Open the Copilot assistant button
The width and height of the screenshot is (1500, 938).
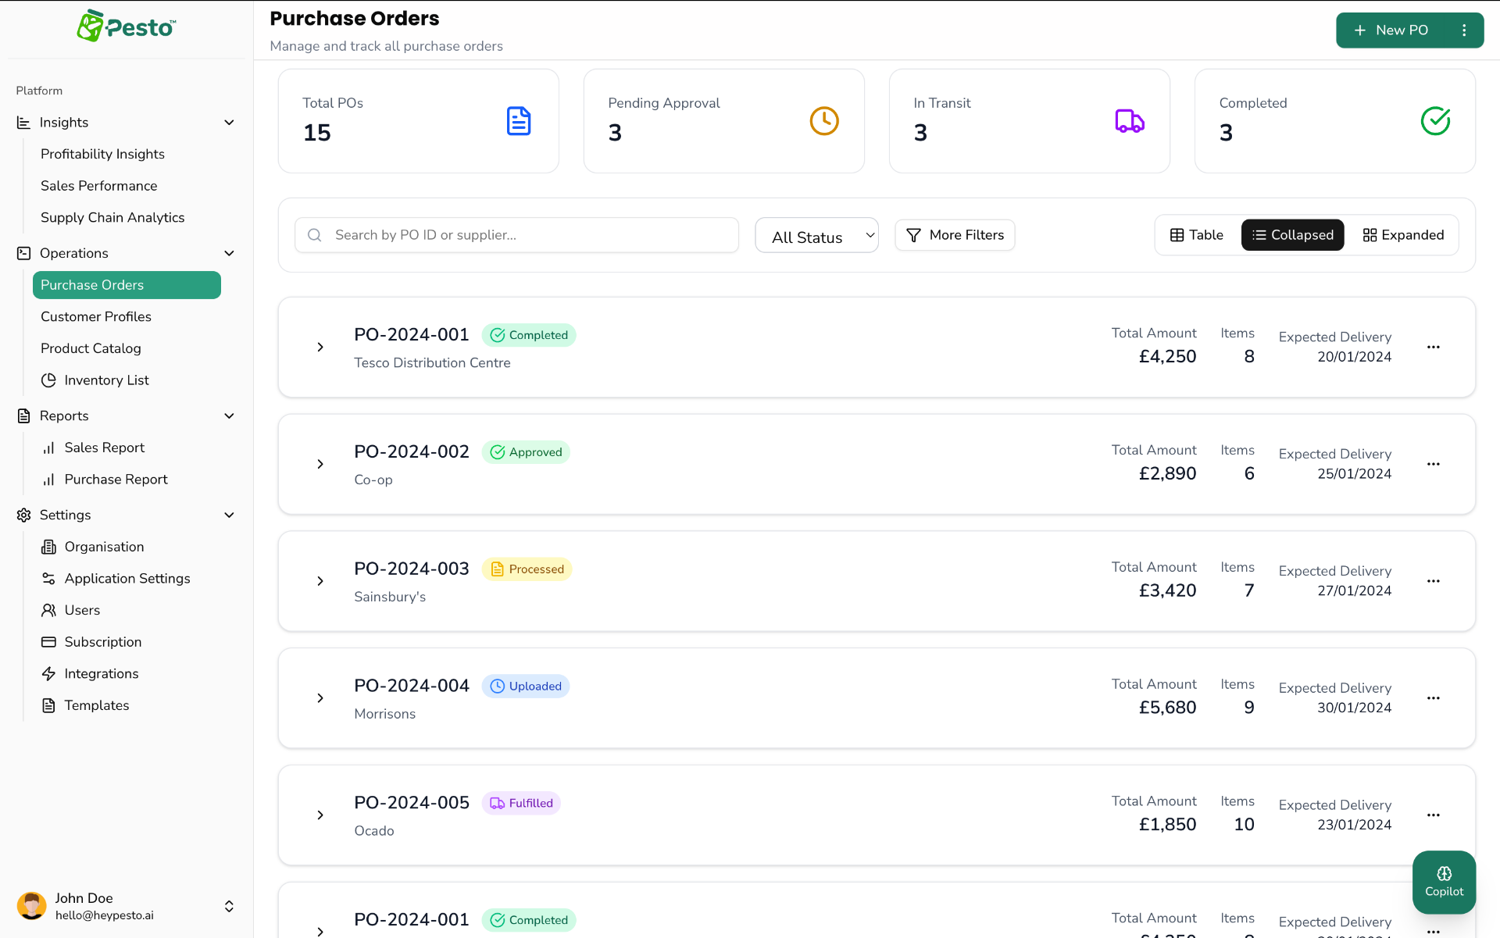1444,882
